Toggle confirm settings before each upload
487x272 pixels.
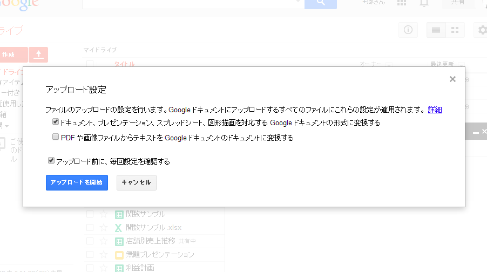click(51, 160)
